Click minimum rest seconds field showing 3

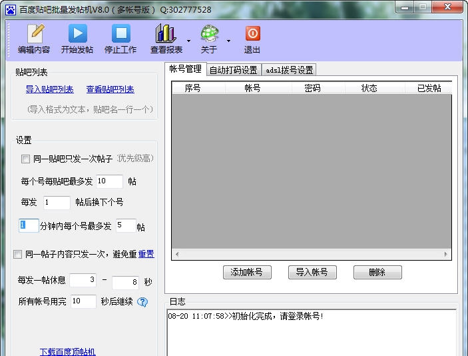(83, 280)
